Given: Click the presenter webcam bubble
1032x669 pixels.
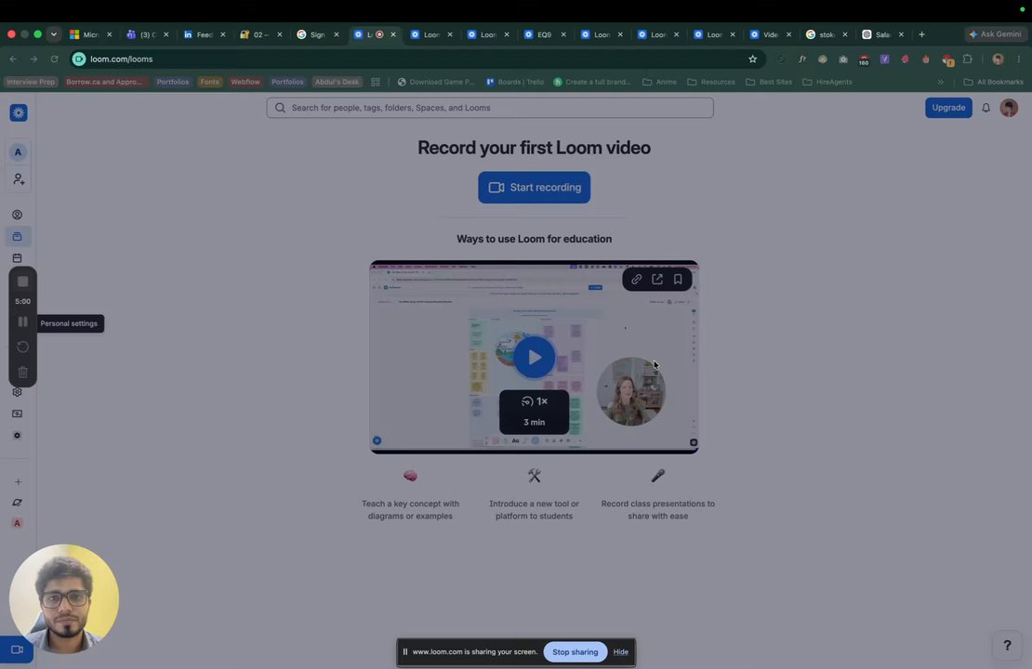Looking at the screenshot, I should click(64, 598).
